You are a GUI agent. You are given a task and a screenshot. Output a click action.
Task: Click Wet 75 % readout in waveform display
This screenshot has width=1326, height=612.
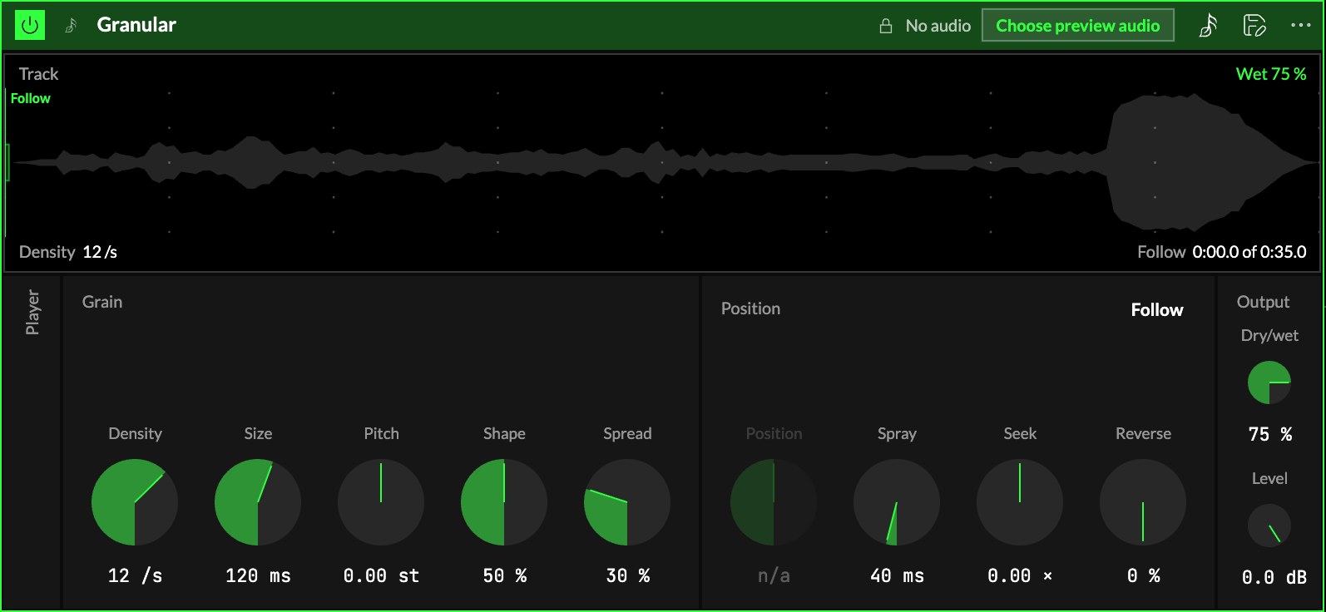[x=1270, y=74]
